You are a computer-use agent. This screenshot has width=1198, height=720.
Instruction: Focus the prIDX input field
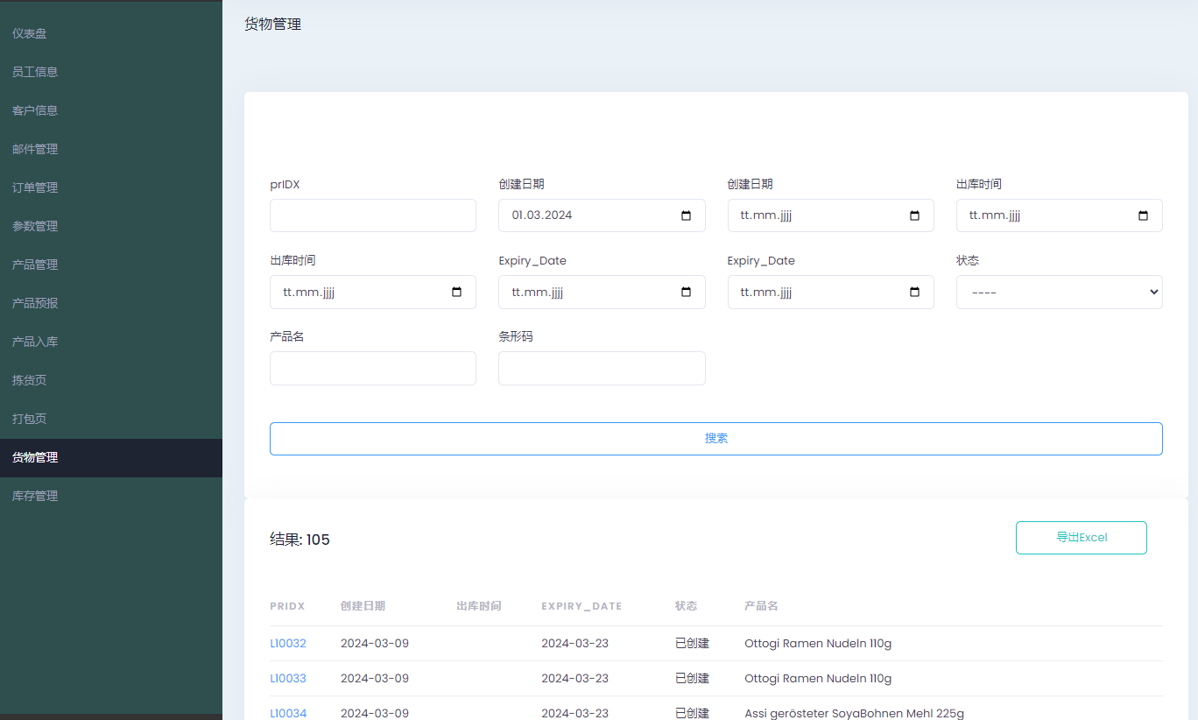(x=373, y=215)
